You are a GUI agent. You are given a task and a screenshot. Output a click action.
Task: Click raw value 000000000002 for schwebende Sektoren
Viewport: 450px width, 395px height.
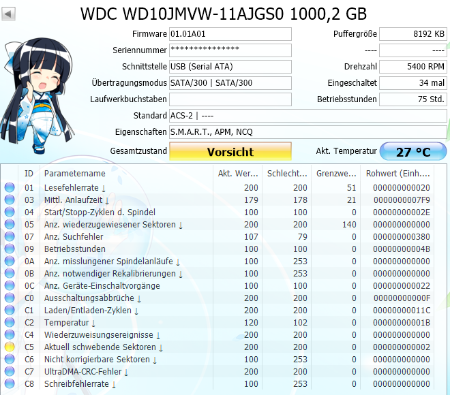click(402, 347)
